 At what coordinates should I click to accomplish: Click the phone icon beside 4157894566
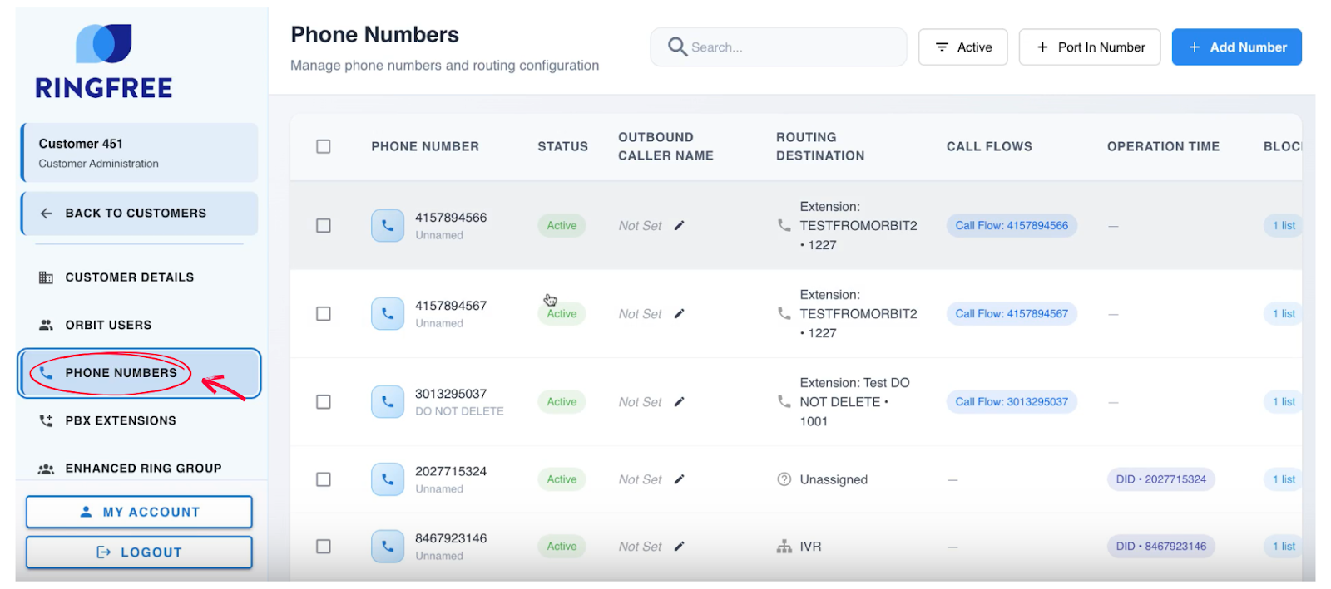[387, 226]
